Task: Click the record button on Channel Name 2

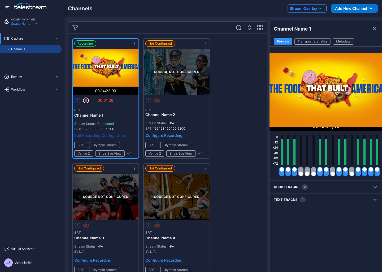Action: [x=157, y=100]
